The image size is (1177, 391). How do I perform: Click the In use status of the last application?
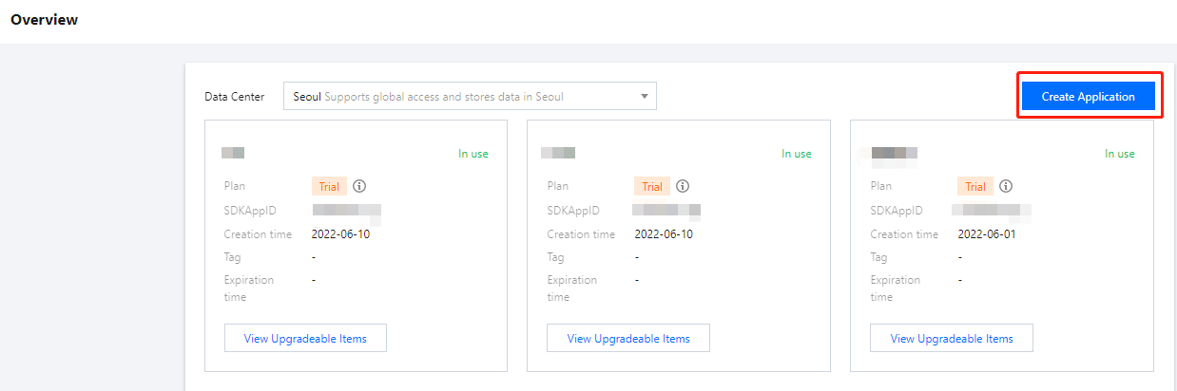[x=1120, y=154]
